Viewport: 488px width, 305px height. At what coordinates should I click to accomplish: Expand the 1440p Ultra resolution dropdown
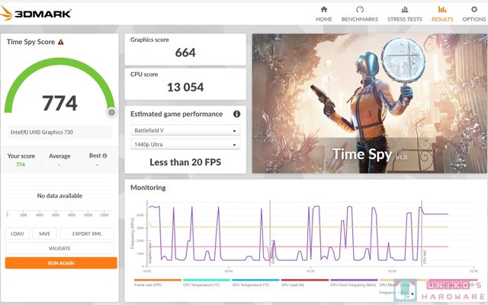[x=185, y=144]
